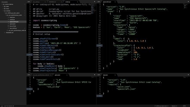This screenshot has height=107, width=190.
Task: Open run_sun_synchronous_orbit.sh in the sidebar
Action: coord(17,30)
